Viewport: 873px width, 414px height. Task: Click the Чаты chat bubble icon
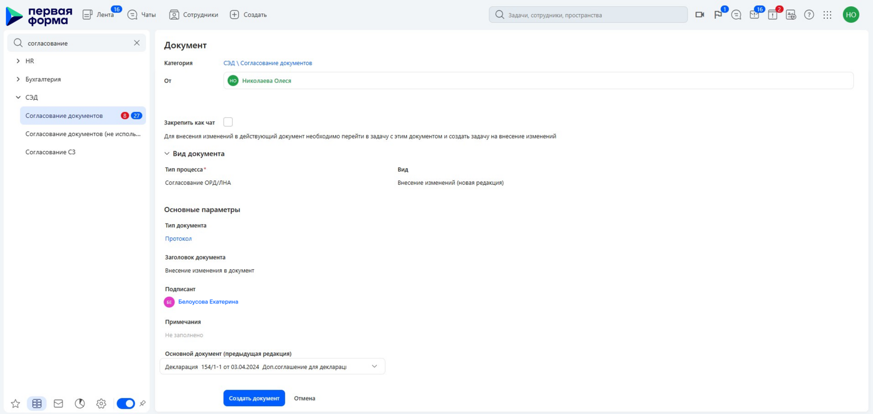(x=133, y=15)
